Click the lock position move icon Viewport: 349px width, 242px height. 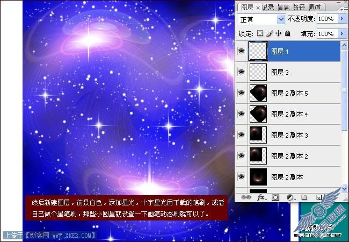point(278,33)
